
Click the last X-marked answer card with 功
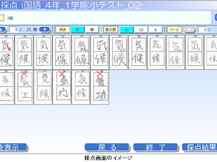100,87
